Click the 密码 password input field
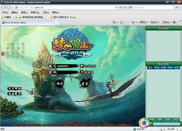Viewport: 182px width, 131px height. pyautogui.click(x=67, y=72)
